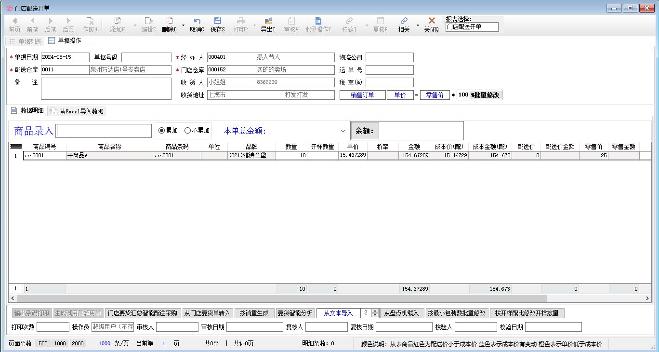Save the document with 保存 icon

tap(218, 25)
